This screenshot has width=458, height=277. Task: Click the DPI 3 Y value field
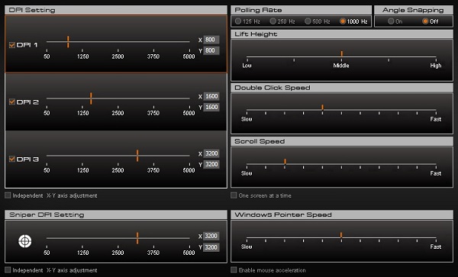[211, 164]
